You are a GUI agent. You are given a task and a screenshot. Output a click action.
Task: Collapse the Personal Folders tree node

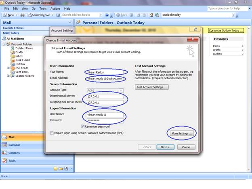point(4,44)
